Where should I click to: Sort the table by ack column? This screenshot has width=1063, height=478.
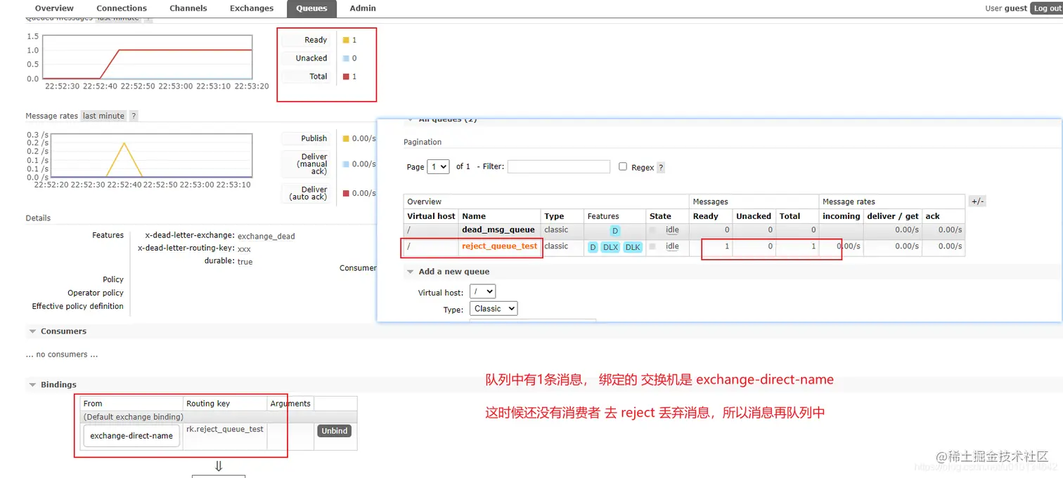click(x=933, y=216)
